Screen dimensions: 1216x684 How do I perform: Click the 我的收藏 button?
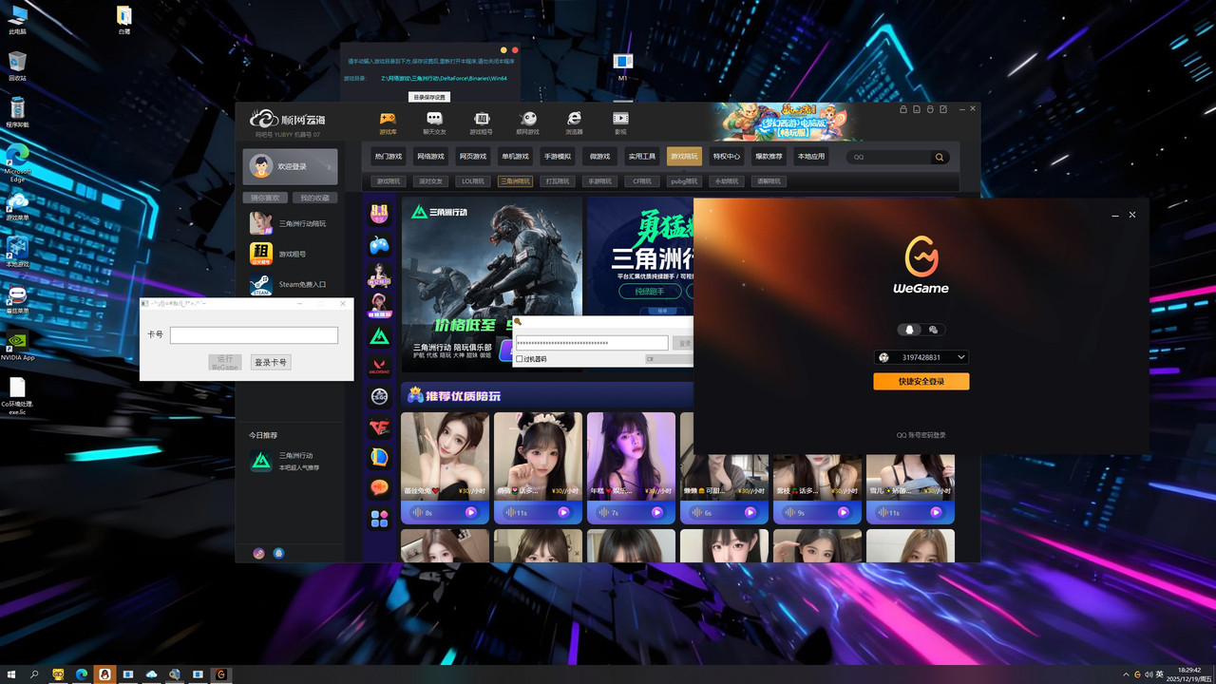(314, 198)
